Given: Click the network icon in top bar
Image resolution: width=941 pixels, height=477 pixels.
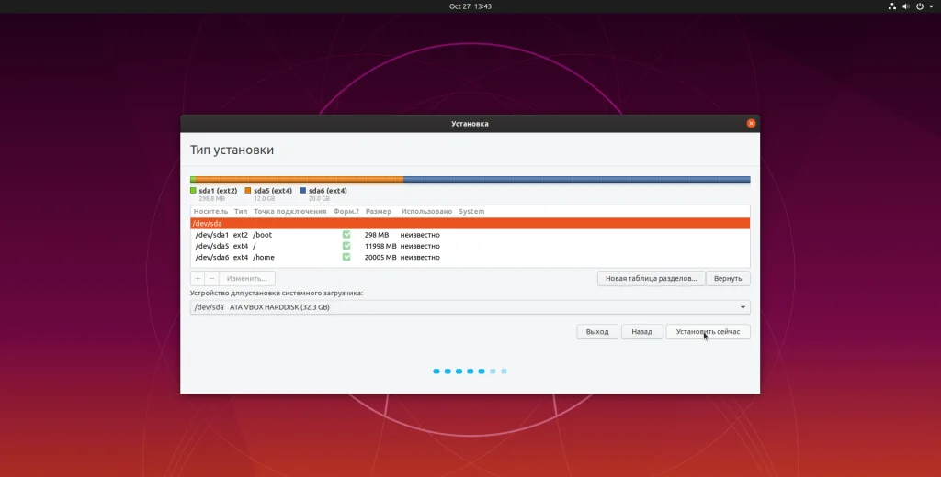Looking at the screenshot, I should pyautogui.click(x=891, y=6).
